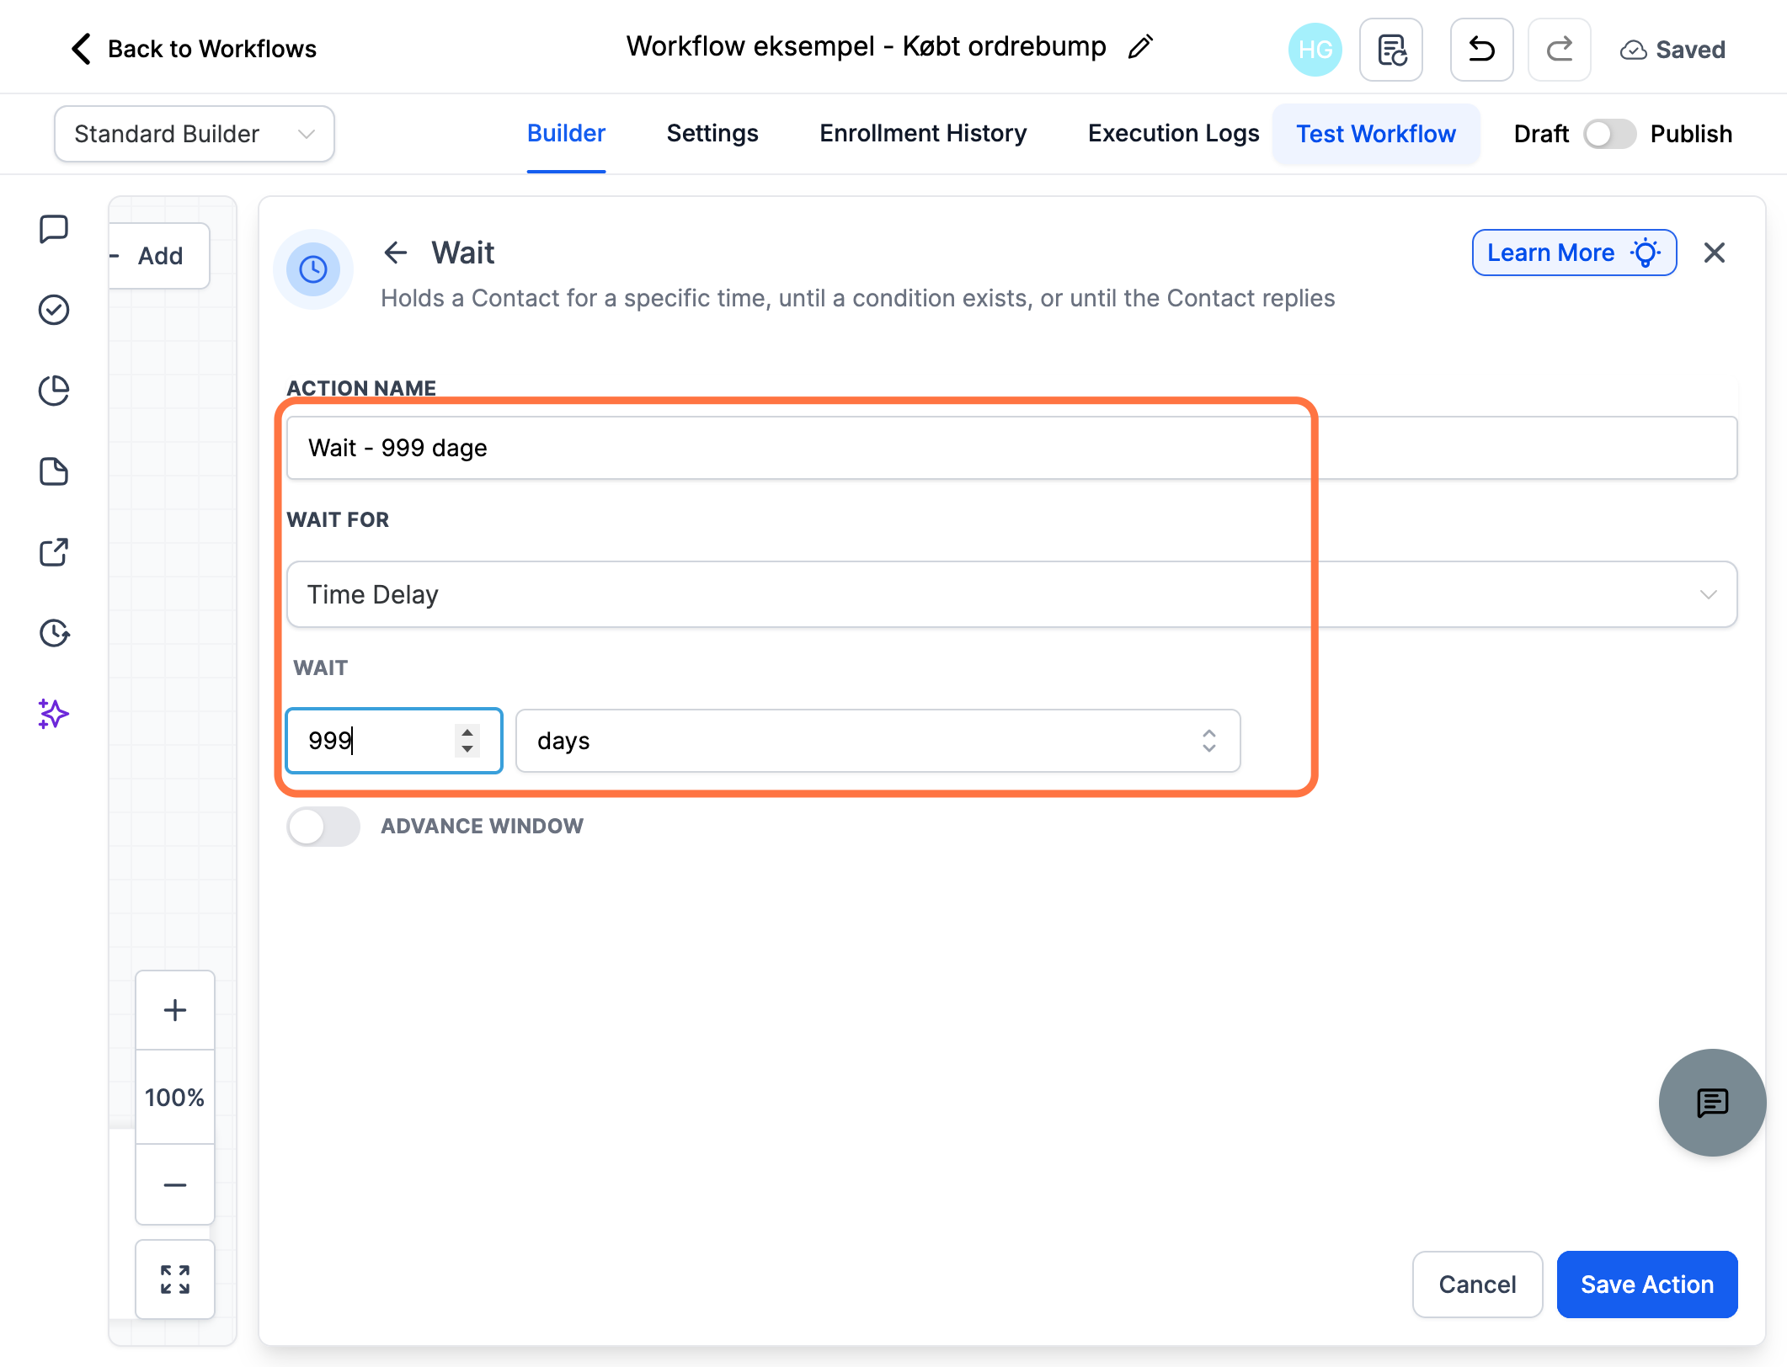The height and width of the screenshot is (1367, 1787).
Task: Click the pencil icon to rename workflow
Action: pyautogui.click(x=1140, y=47)
